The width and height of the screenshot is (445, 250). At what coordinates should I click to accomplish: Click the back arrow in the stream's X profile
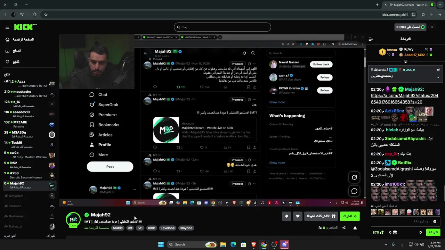coord(146,53)
